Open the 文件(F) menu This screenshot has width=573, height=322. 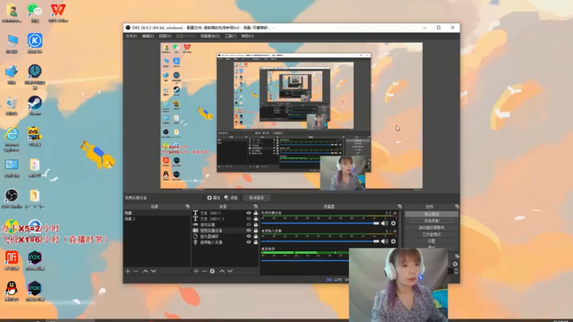point(132,36)
